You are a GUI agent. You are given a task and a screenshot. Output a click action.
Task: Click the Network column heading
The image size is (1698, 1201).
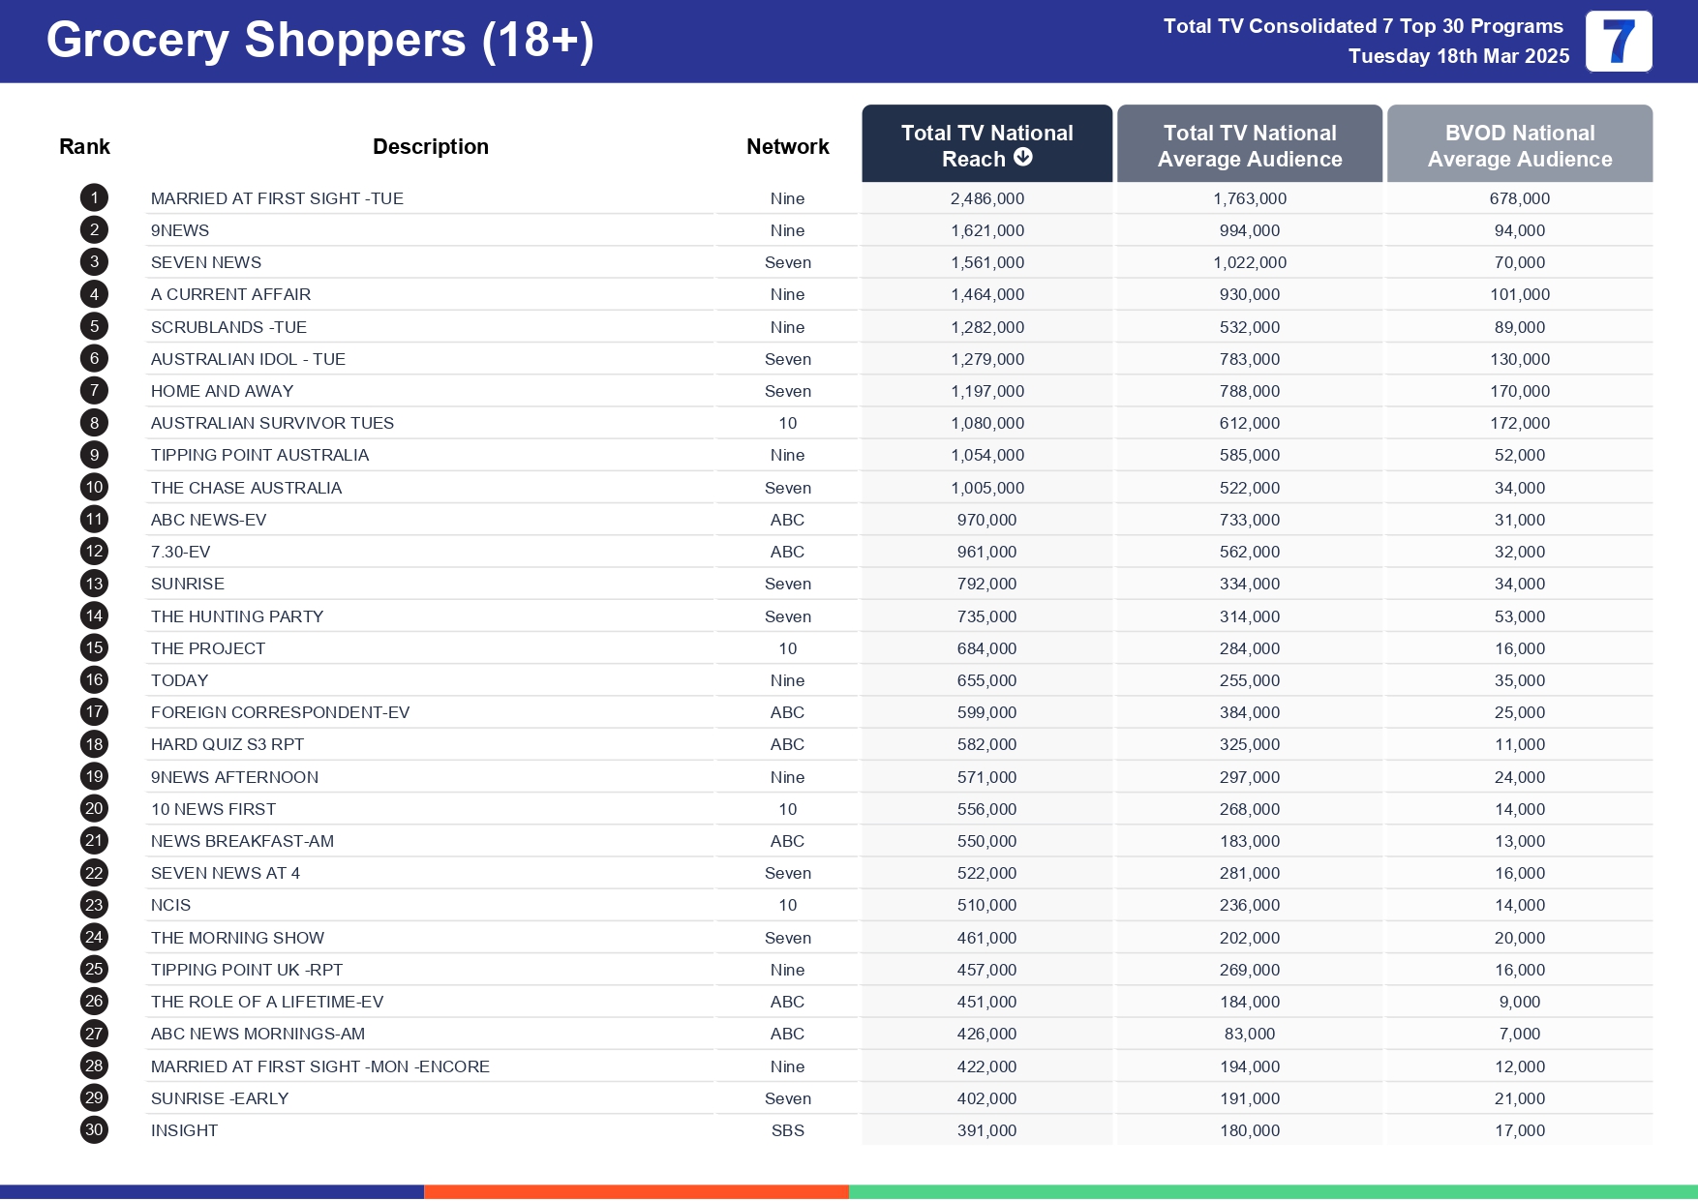pos(787,147)
